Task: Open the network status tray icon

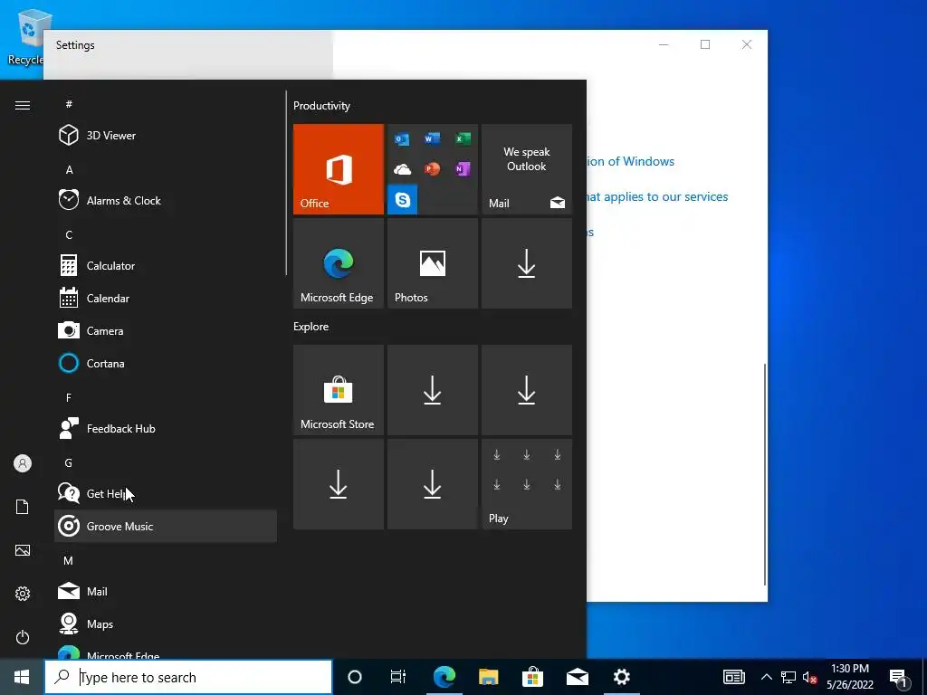Action: (x=788, y=677)
